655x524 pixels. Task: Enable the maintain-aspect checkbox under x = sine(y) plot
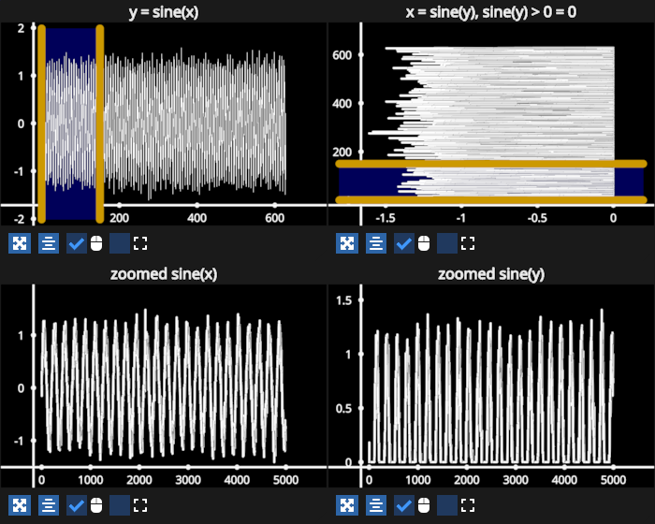point(447,243)
